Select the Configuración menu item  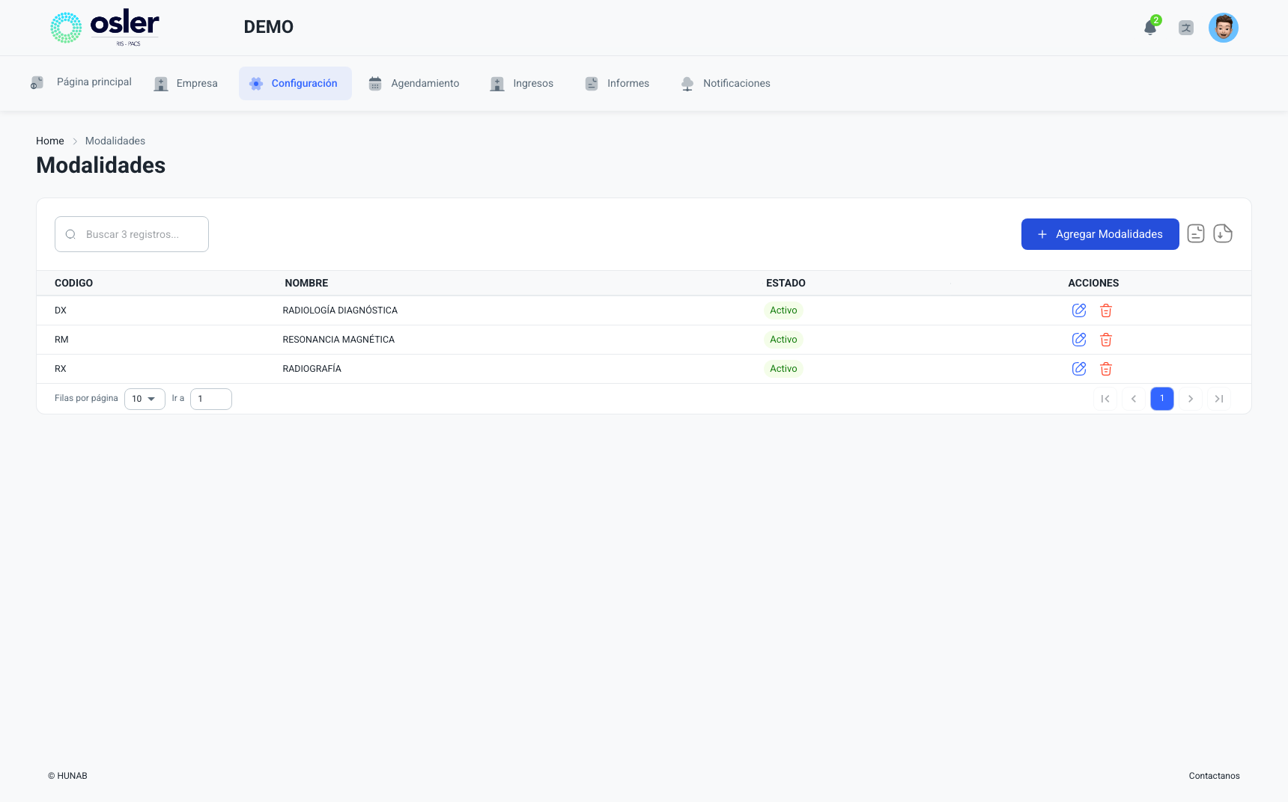[295, 83]
